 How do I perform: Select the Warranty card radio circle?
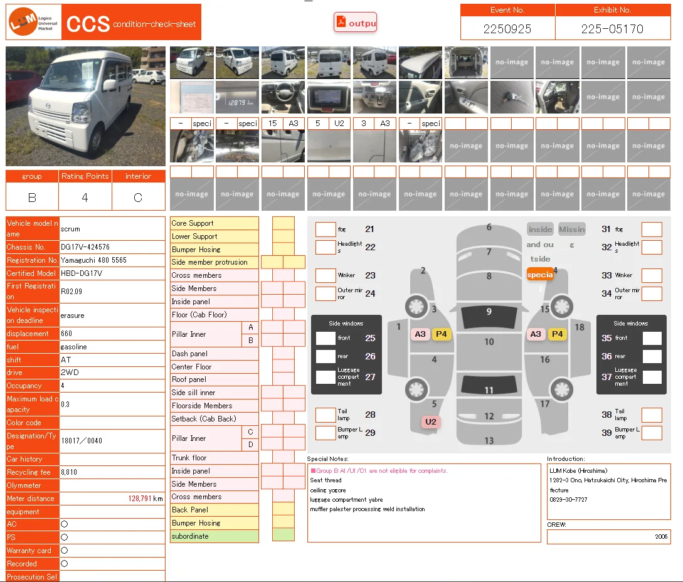click(64, 551)
